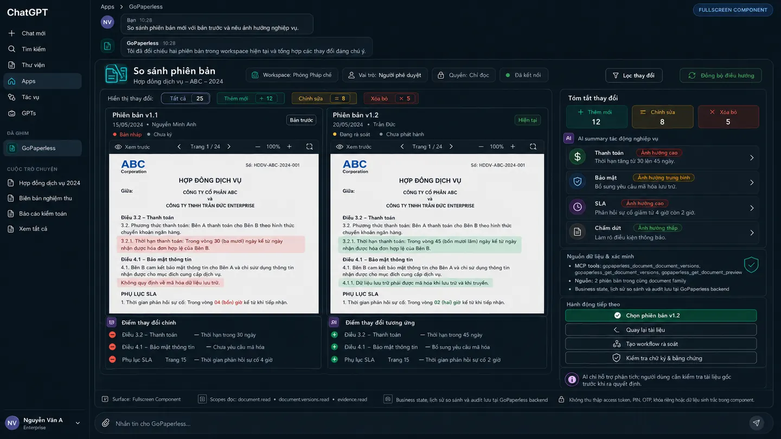This screenshot has height=439, width=781.
Task: Open Hợp đồng dịch vụ 2024 conversation
Action: (43, 183)
